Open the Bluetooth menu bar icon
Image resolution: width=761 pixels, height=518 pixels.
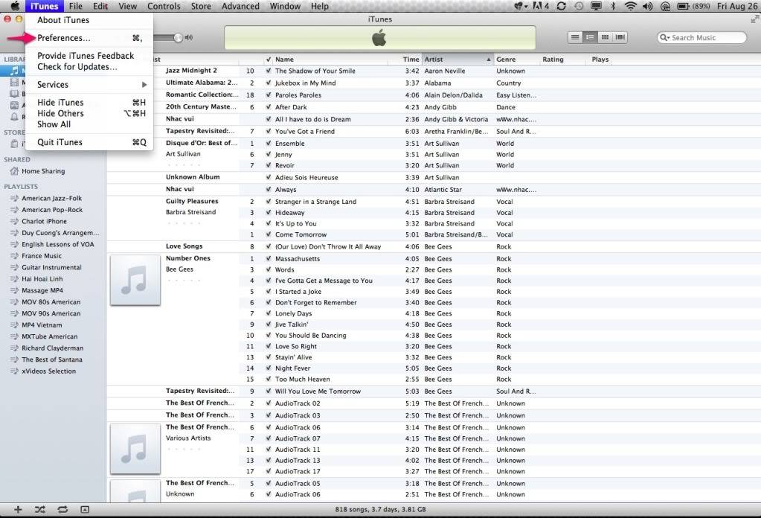click(613, 6)
